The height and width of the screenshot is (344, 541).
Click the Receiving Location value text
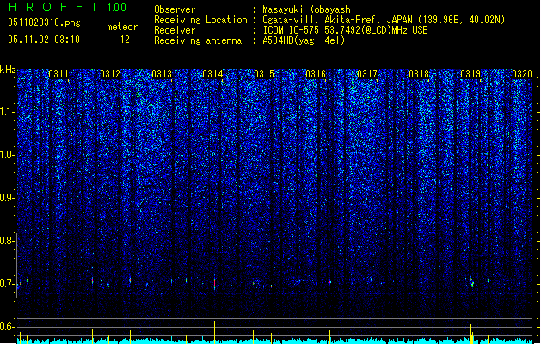(384, 20)
